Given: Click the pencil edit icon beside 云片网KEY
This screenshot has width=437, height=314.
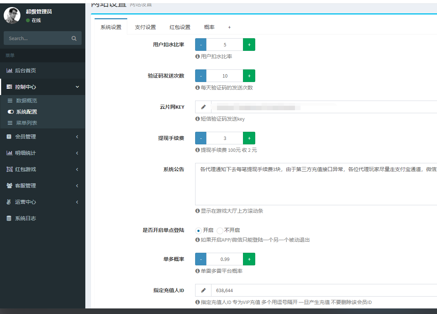Looking at the screenshot, I should (203, 107).
